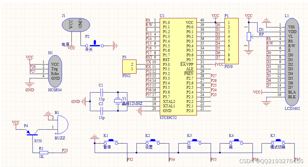Click the H1 ultrasonic sensor symbol
308x167 pixels.
click(x=55, y=71)
